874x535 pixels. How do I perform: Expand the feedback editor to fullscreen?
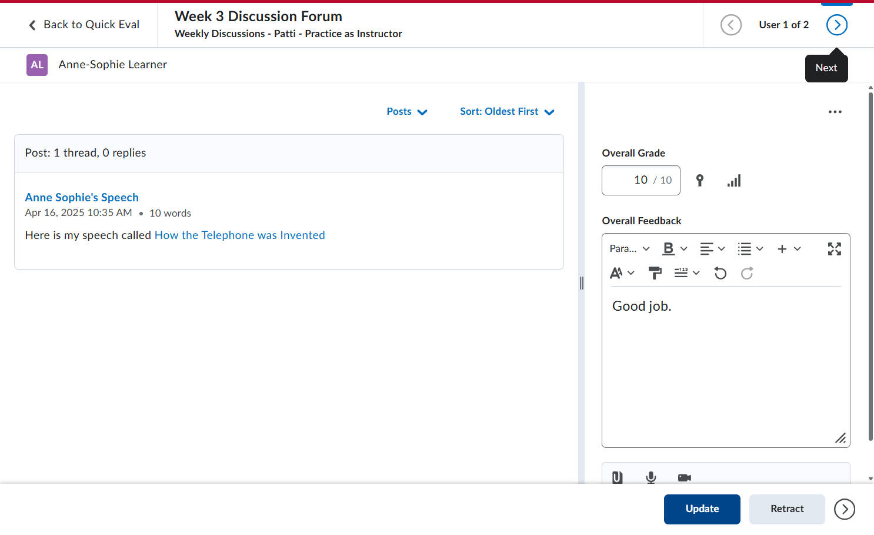[x=835, y=249]
